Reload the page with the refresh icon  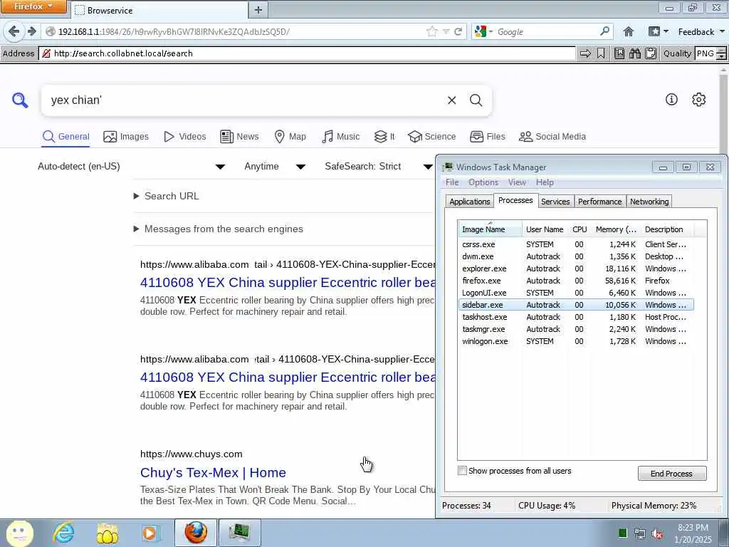pyautogui.click(x=458, y=31)
